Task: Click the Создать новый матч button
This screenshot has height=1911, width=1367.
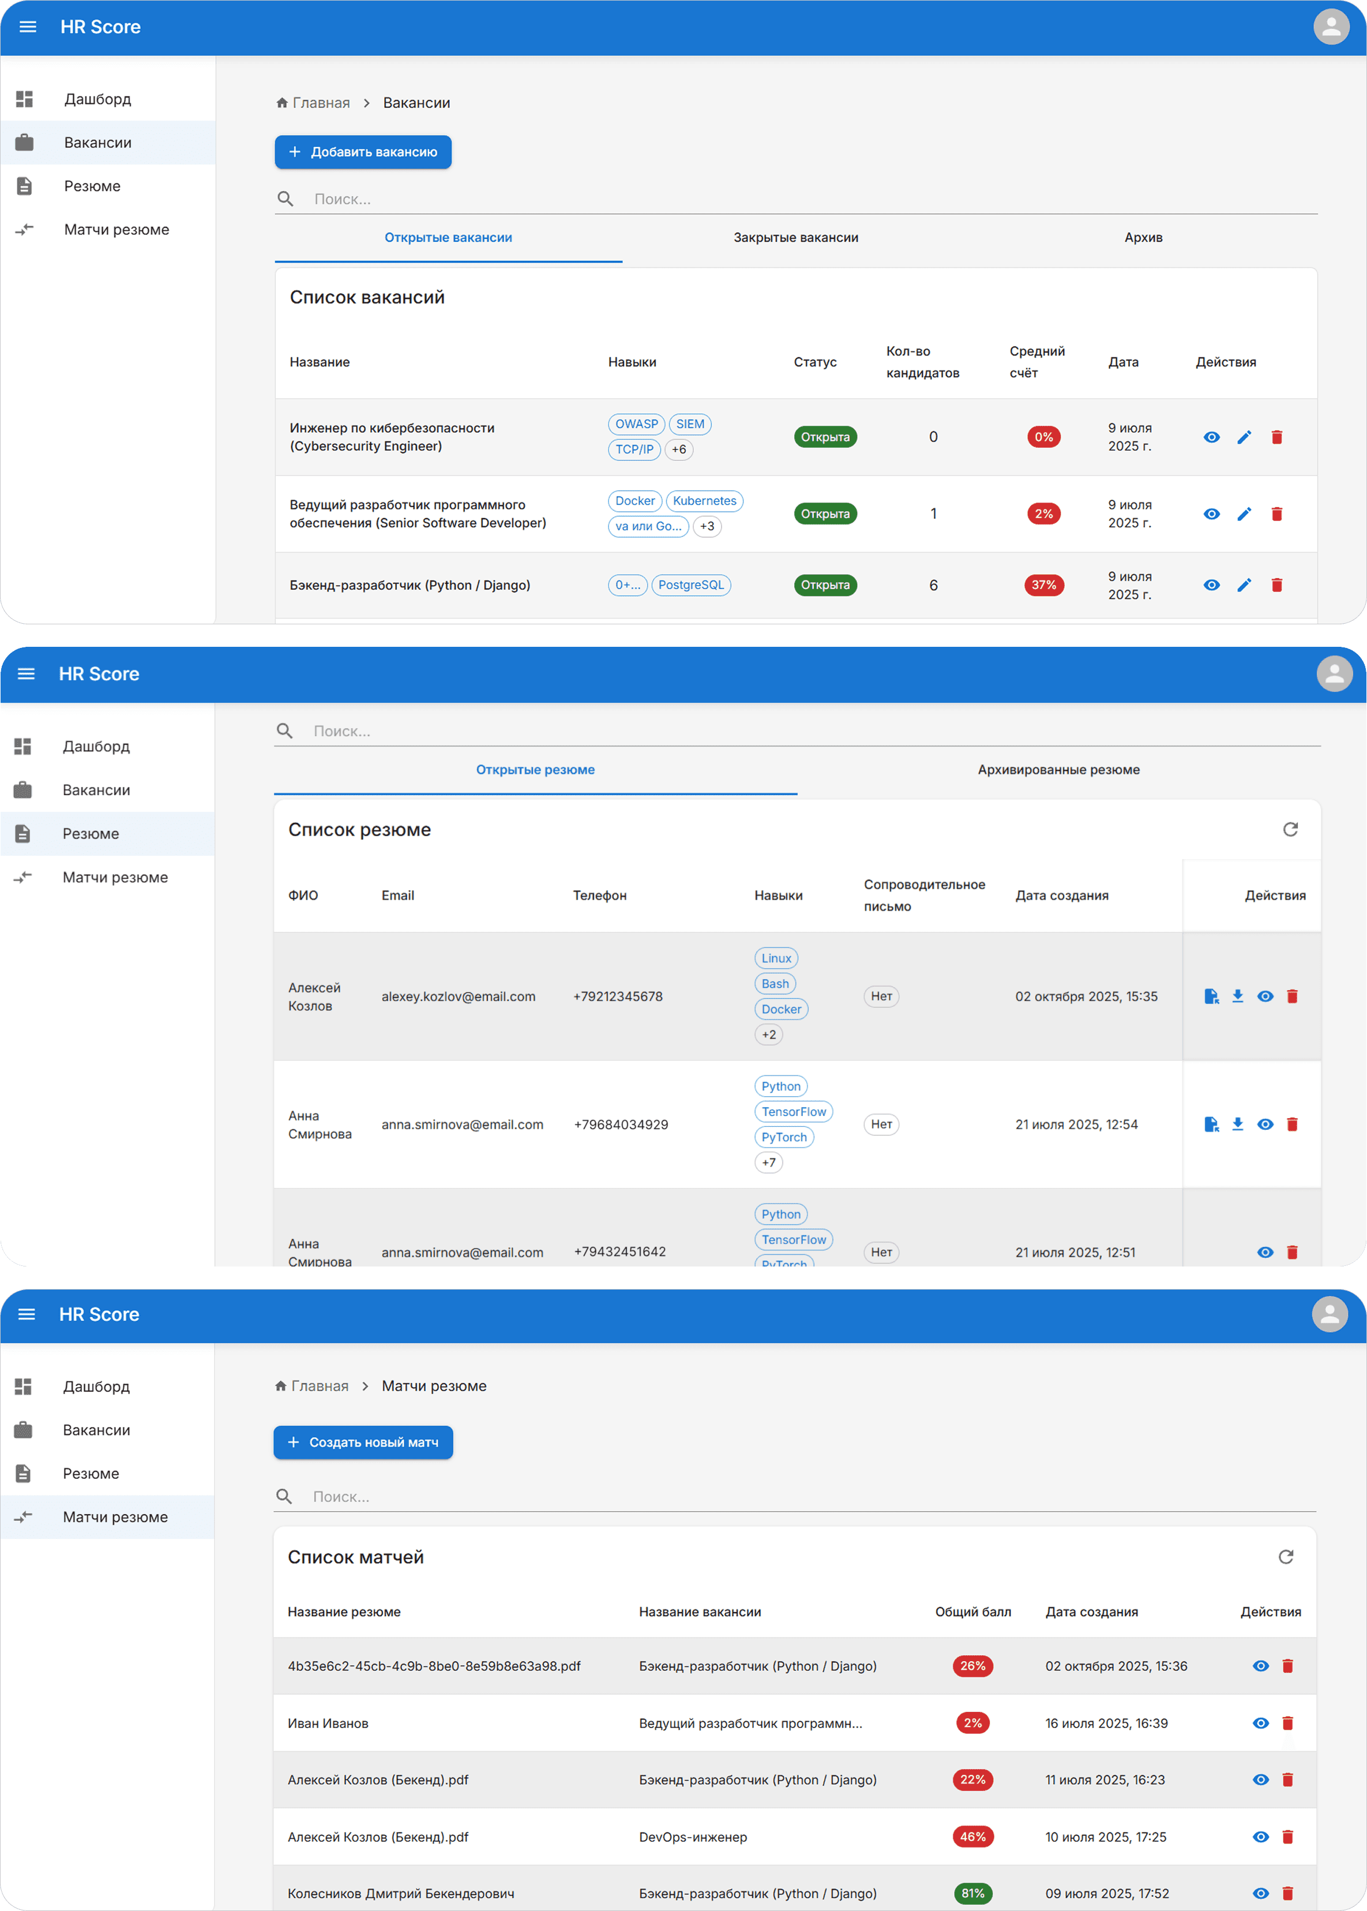Action: tap(363, 1442)
